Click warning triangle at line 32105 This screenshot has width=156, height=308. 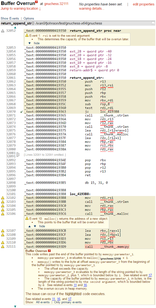pos(3,209)
